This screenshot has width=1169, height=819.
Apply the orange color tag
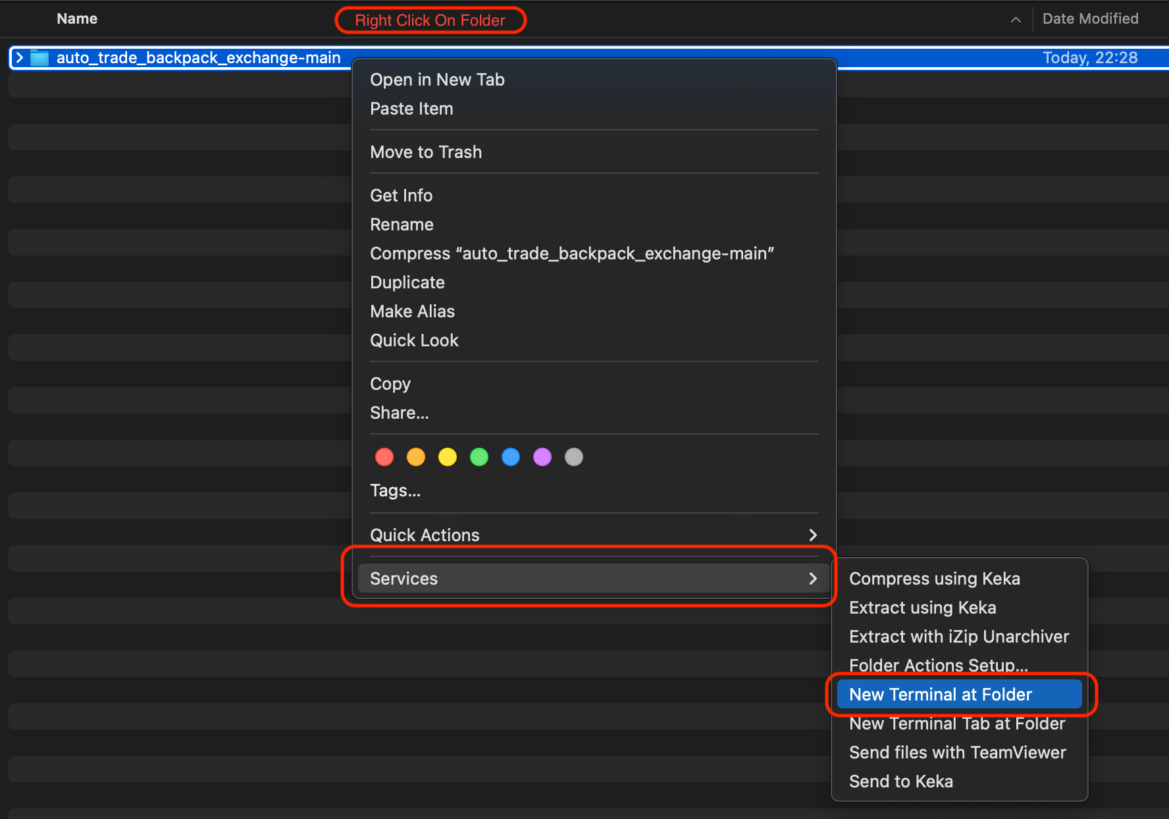(416, 457)
